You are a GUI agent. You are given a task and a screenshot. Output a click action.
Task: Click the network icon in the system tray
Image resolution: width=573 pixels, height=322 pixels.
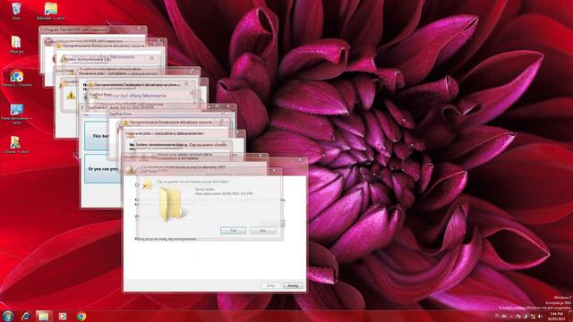534,316
